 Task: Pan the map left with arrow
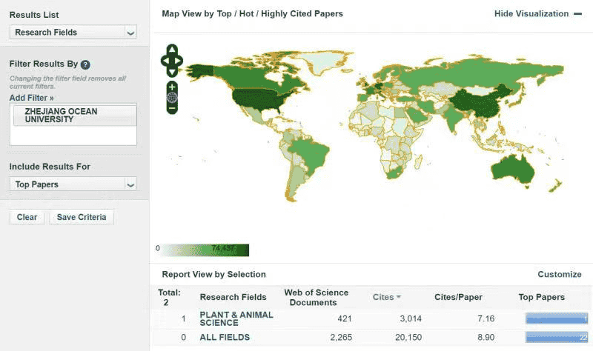165,61
